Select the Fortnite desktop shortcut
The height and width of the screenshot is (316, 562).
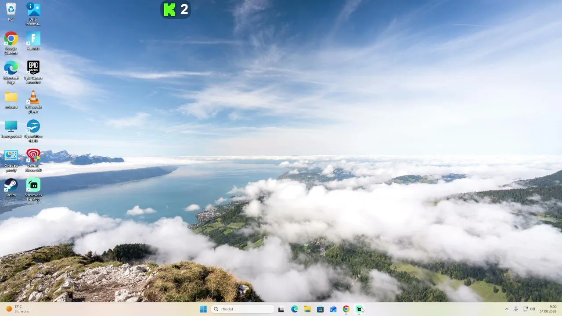[33, 41]
